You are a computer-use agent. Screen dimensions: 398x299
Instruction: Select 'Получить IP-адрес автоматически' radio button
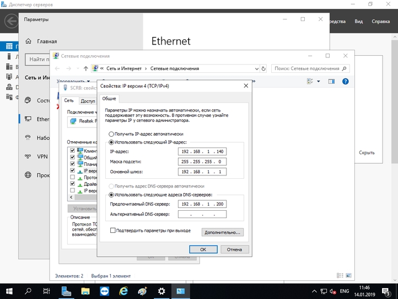pyautogui.click(x=111, y=133)
